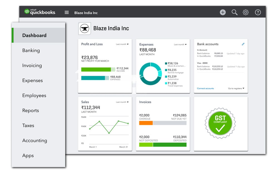This screenshot has height=174, width=278.
Task: Open settings via the gear icon
Action: coord(245,12)
